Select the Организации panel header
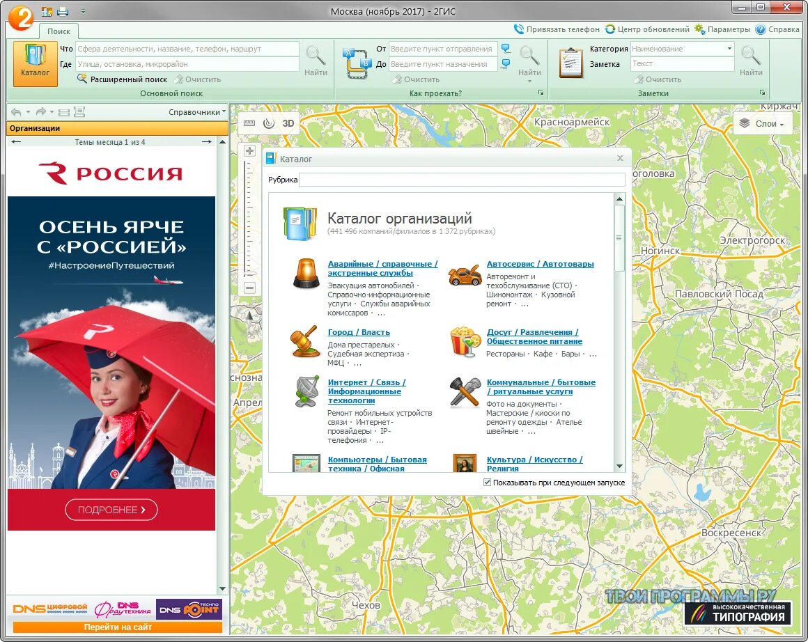Viewport: 808px width, 642px height. tap(117, 128)
